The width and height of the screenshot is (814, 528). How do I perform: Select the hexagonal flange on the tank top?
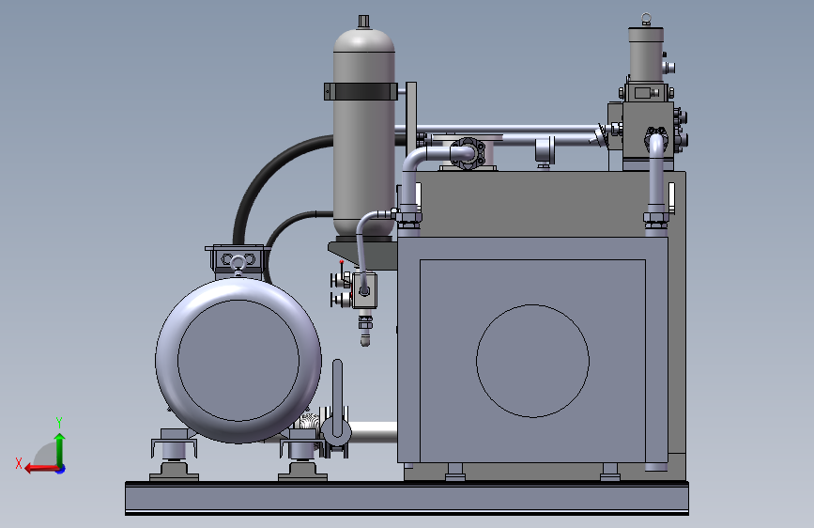tap(468, 153)
